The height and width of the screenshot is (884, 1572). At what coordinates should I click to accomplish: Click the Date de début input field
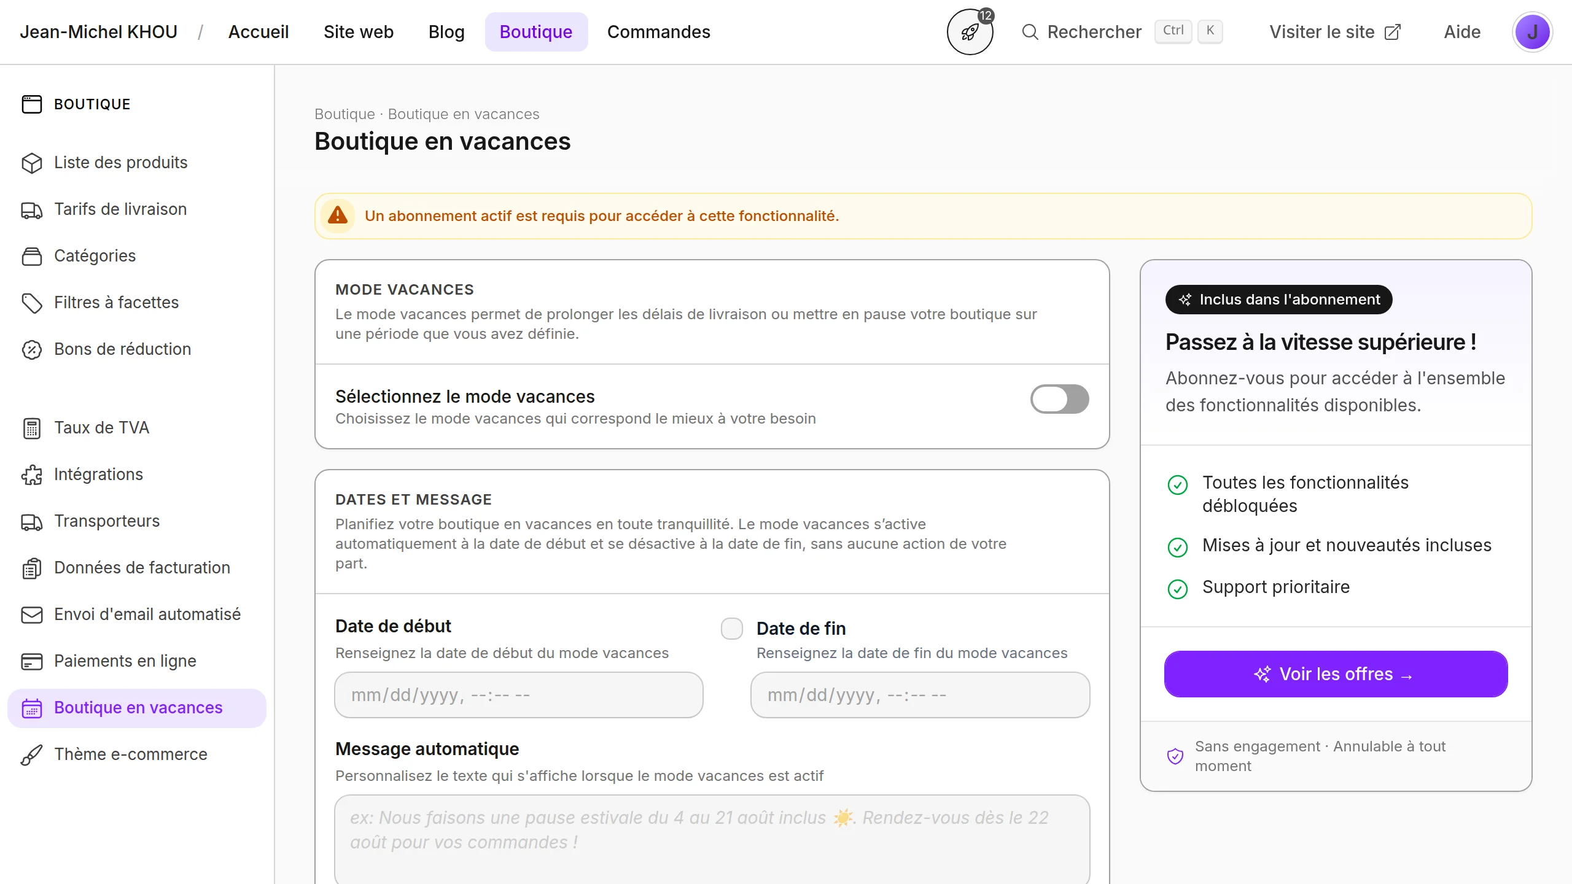518,695
